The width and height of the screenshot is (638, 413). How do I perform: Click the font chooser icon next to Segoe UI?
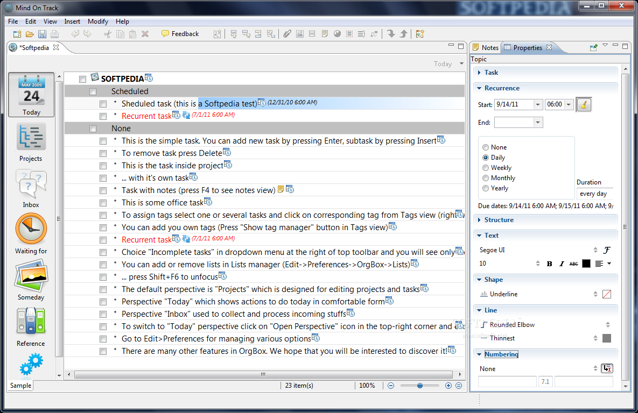(607, 250)
